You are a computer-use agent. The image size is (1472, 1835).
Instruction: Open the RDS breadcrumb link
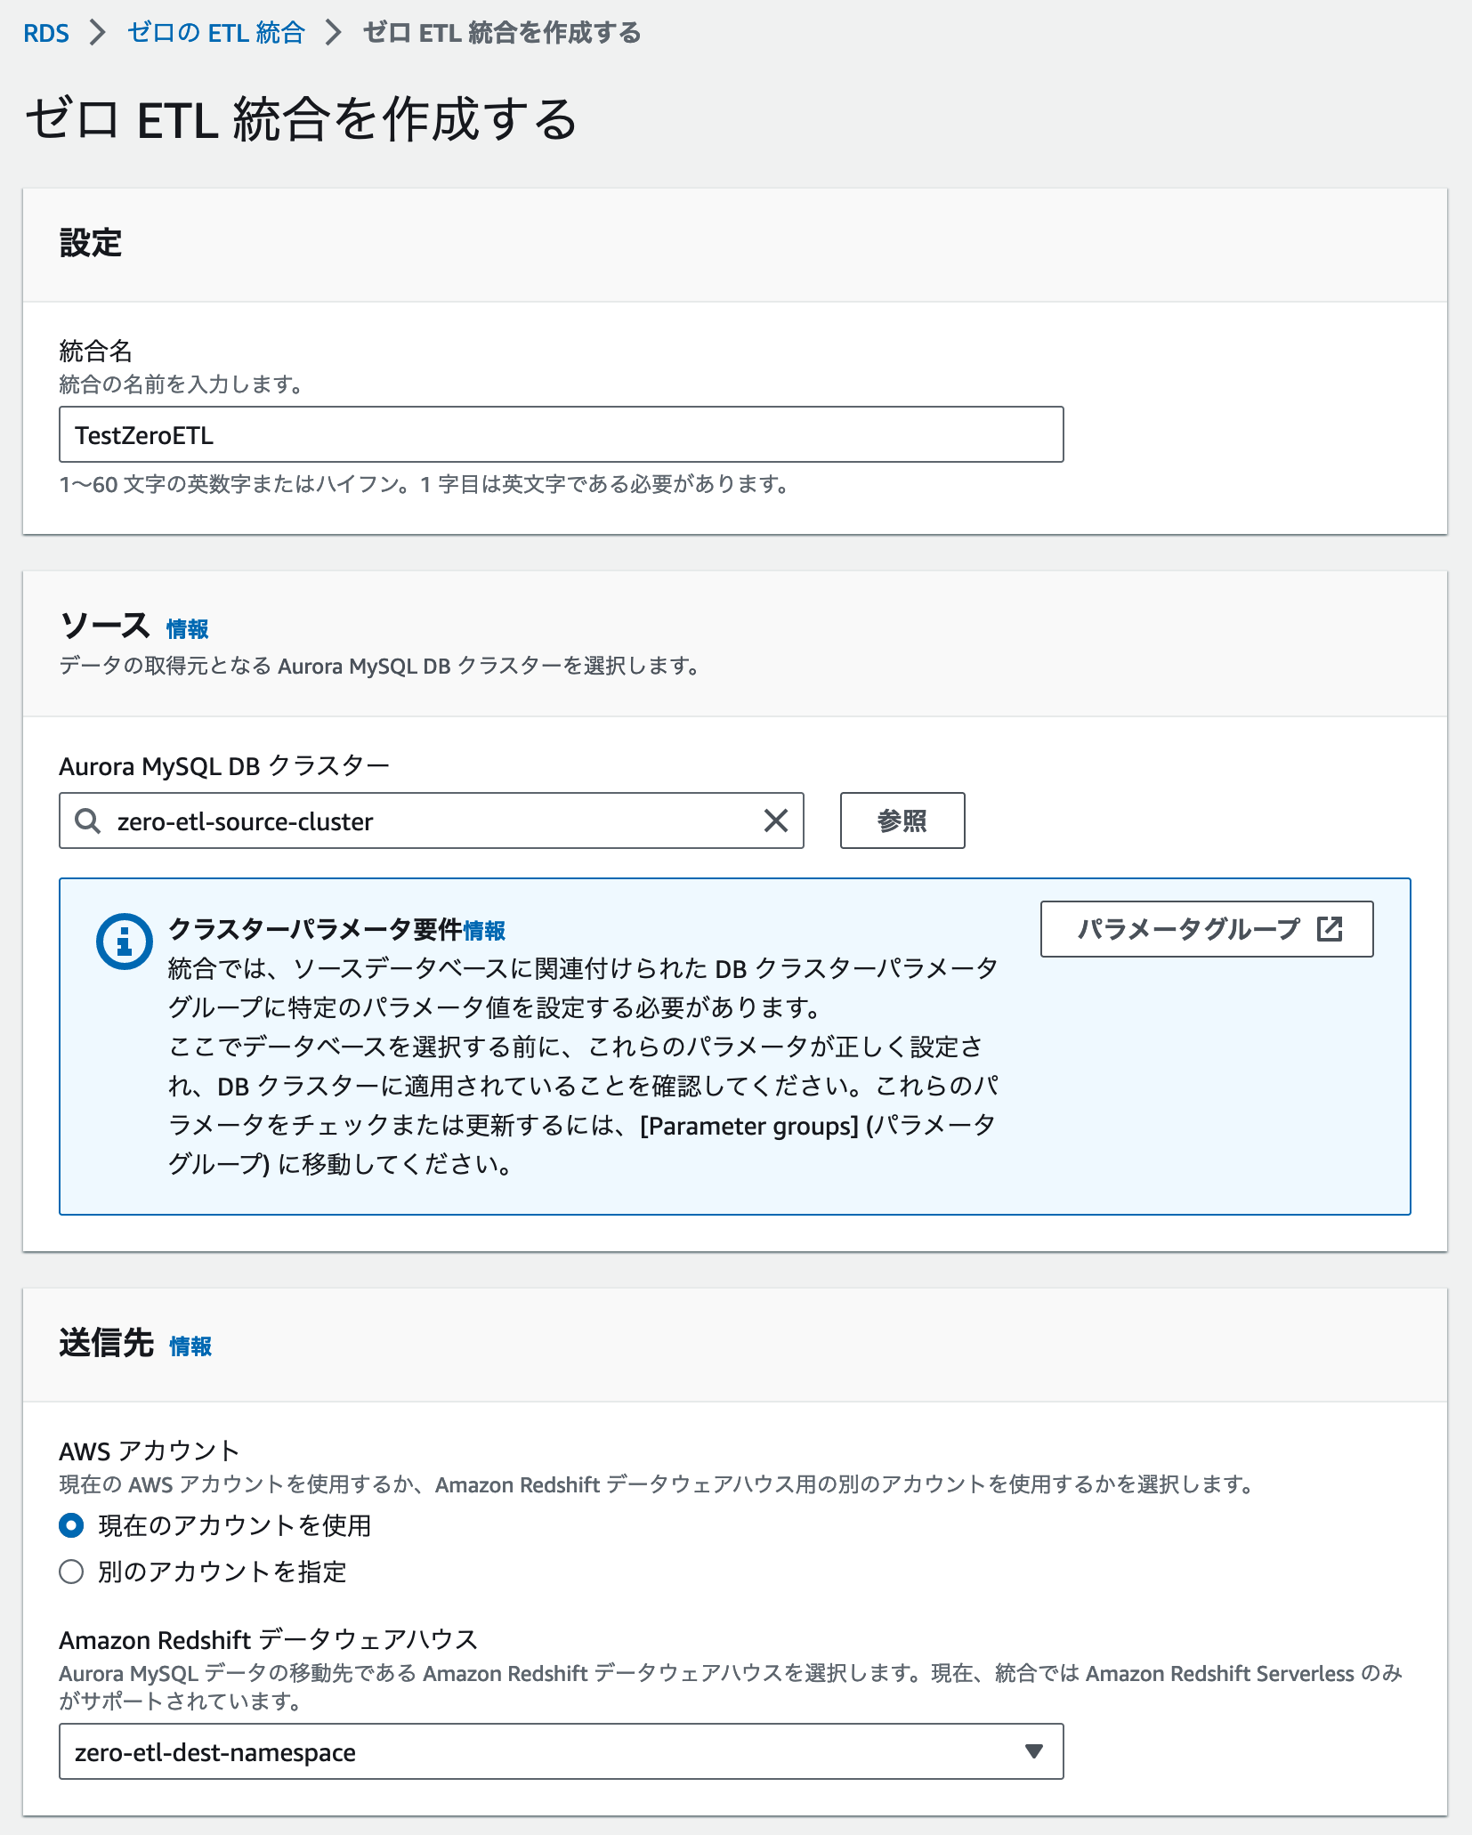pos(46,33)
